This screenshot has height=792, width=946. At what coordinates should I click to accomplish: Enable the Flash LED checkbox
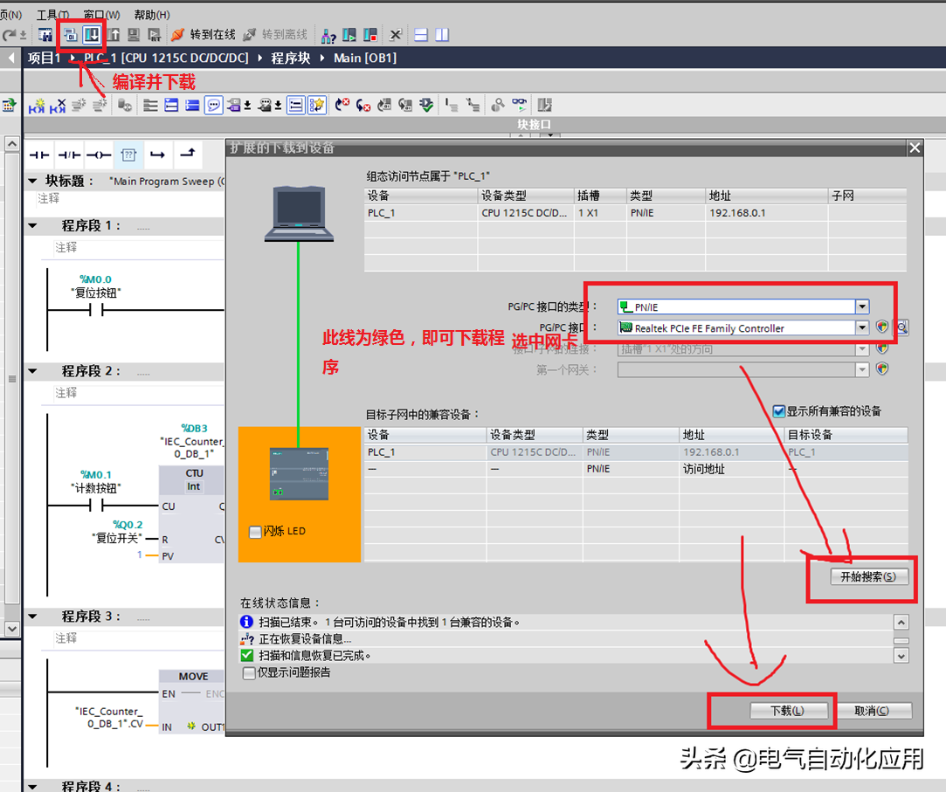255,532
